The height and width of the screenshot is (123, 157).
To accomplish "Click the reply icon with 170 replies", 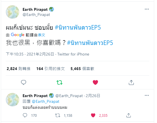I will click(25, 115).
